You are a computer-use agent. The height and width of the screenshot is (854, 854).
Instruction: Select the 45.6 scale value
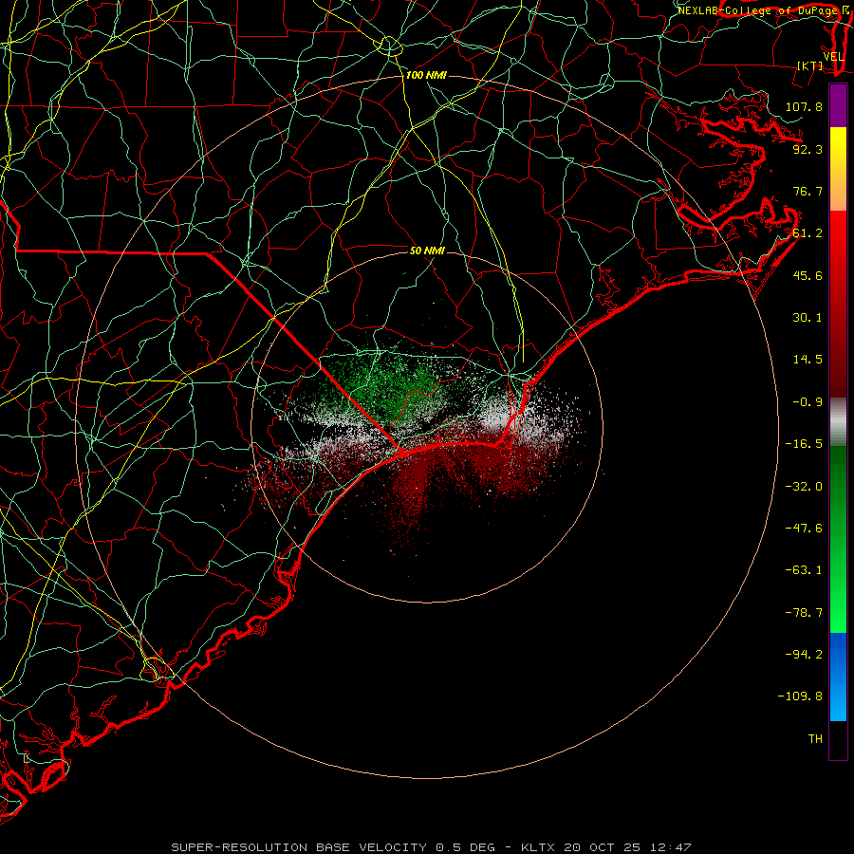click(x=808, y=275)
